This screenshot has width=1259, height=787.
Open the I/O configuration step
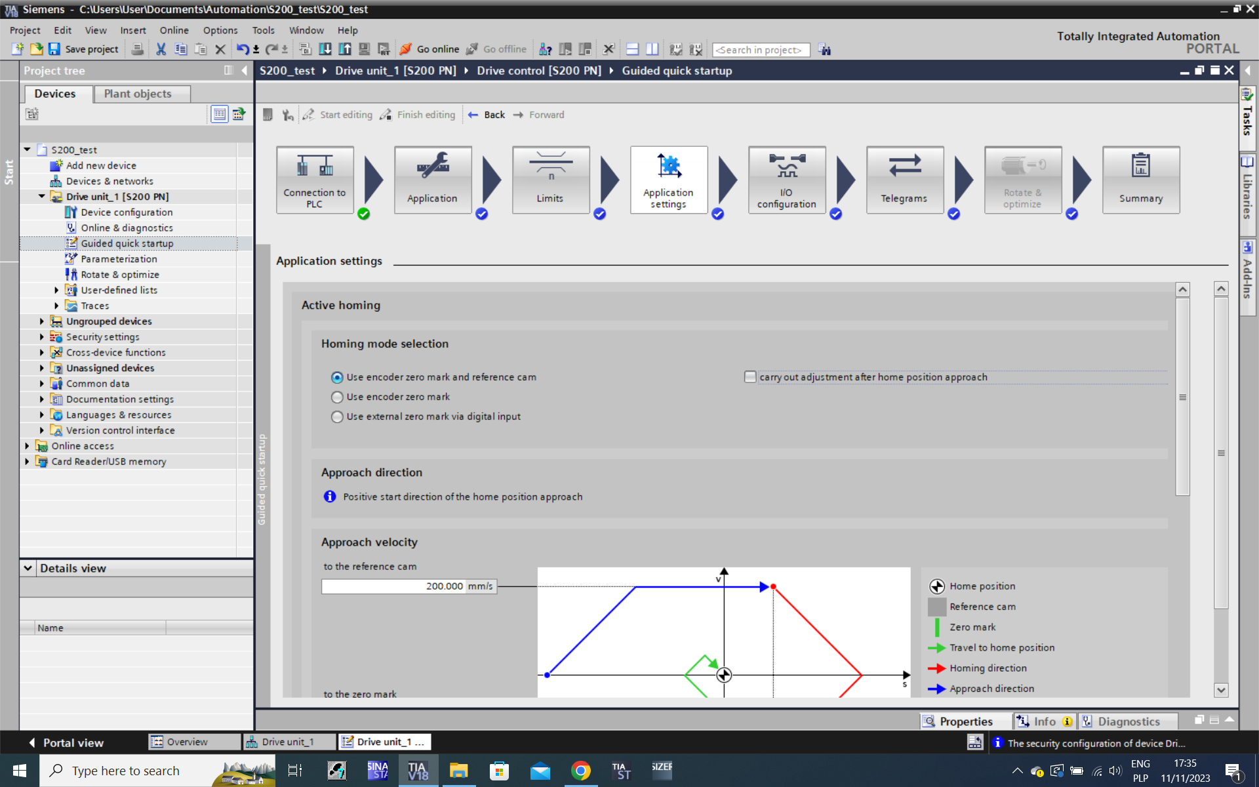pos(786,180)
